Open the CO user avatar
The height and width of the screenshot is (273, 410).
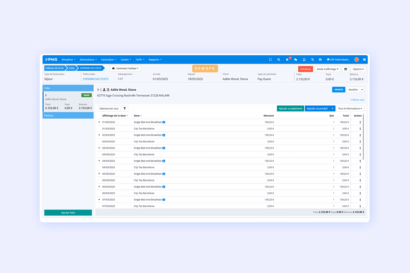coord(357,60)
